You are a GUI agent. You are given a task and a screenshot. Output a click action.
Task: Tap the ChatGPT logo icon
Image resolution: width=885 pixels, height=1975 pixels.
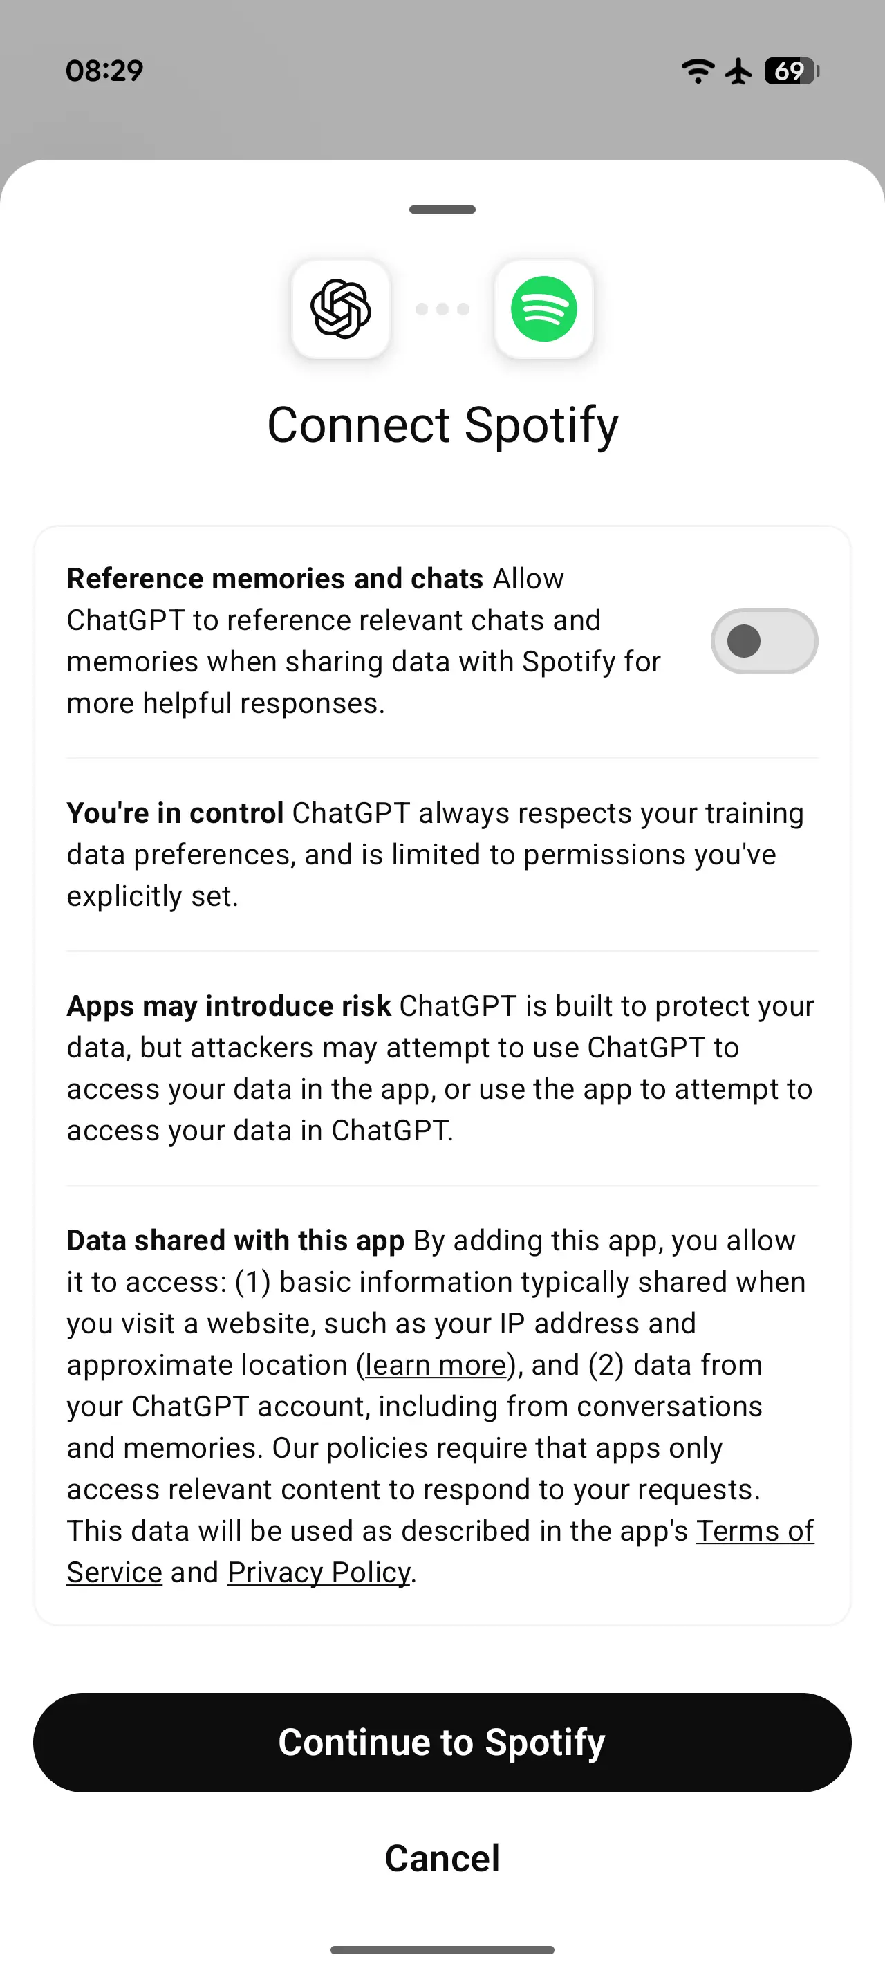341,309
